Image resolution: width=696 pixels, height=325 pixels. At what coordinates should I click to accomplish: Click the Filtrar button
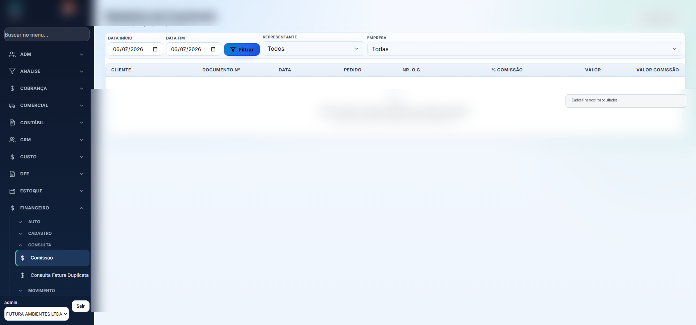tap(242, 50)
